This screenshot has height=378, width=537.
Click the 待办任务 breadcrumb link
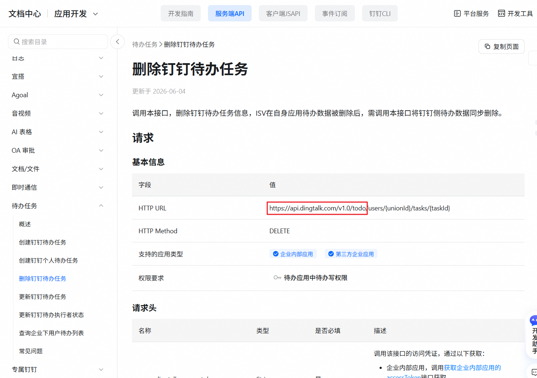click(145, 44)
